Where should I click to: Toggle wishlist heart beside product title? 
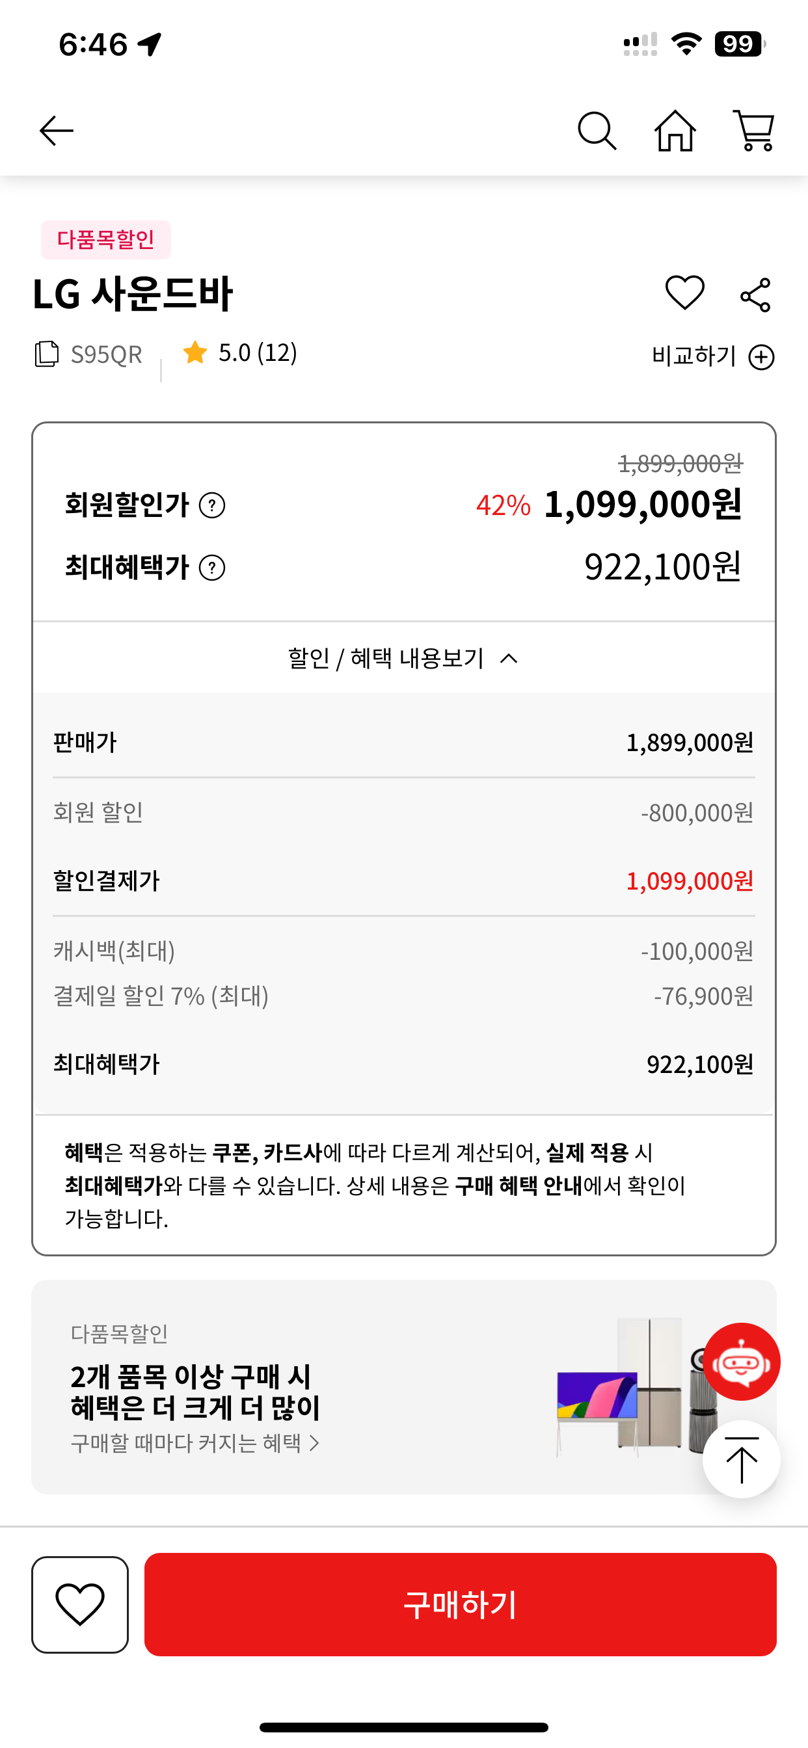point(684,293)
